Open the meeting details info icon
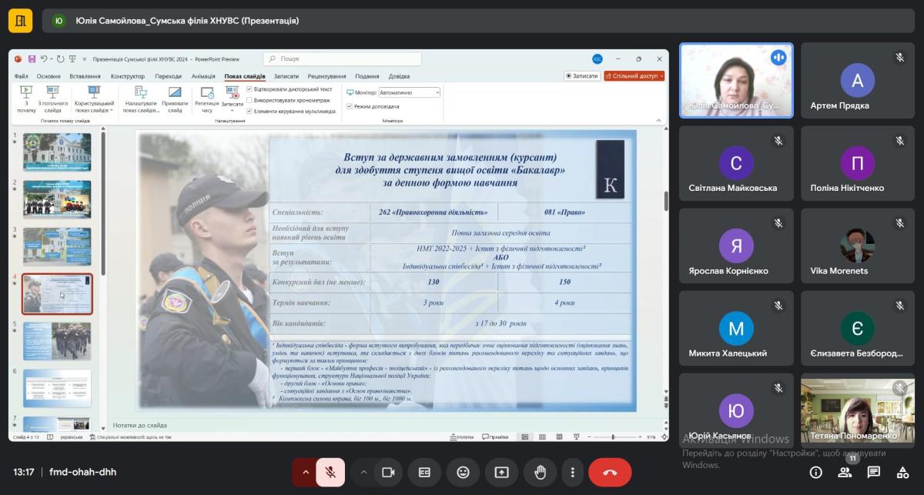This screenshot has height=495, width=924. [815, 472]
